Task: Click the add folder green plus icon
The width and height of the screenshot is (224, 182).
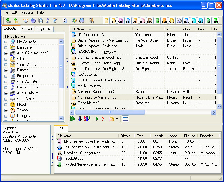Action: coord(16,21)
